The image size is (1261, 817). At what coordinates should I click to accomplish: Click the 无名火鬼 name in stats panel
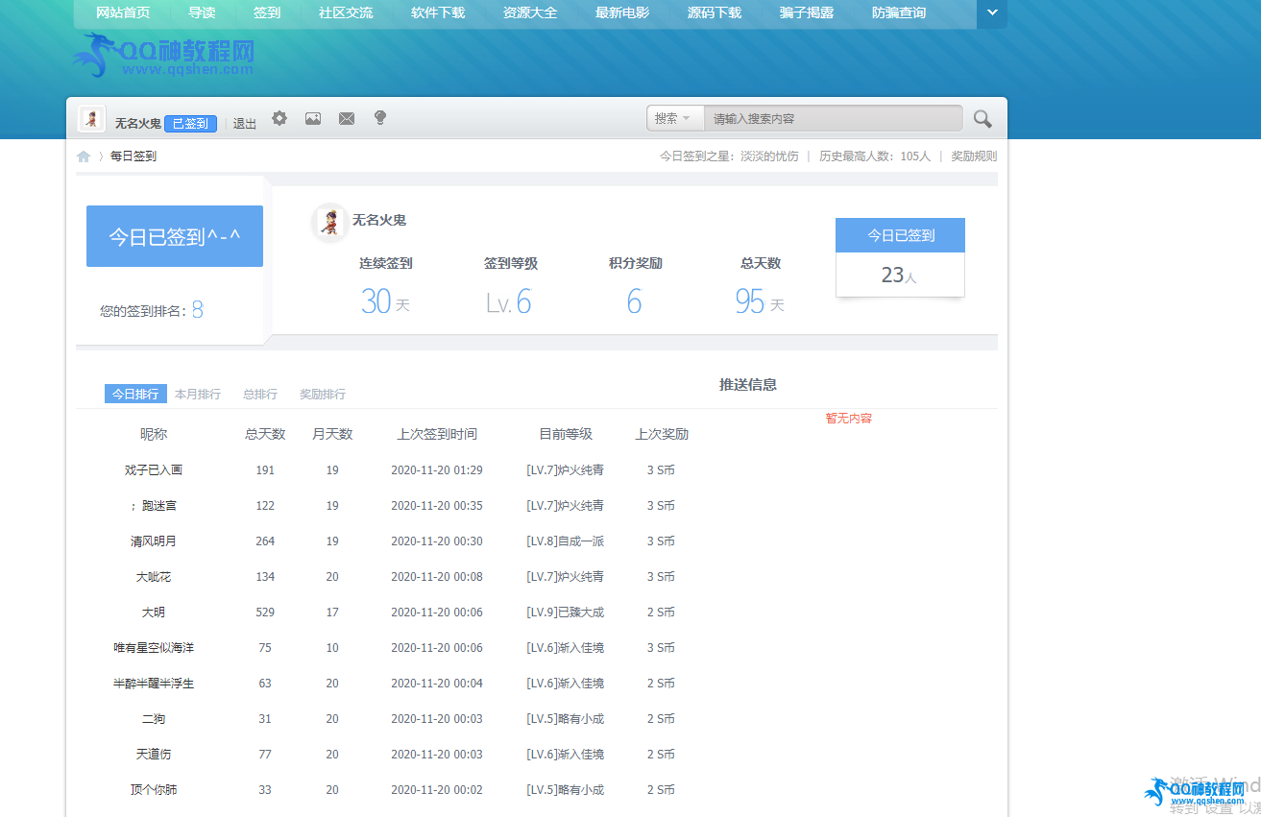click(x=379, y=221)
